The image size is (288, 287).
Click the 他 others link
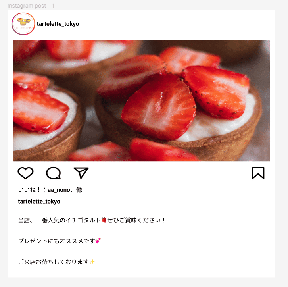(x=79, y=190)
